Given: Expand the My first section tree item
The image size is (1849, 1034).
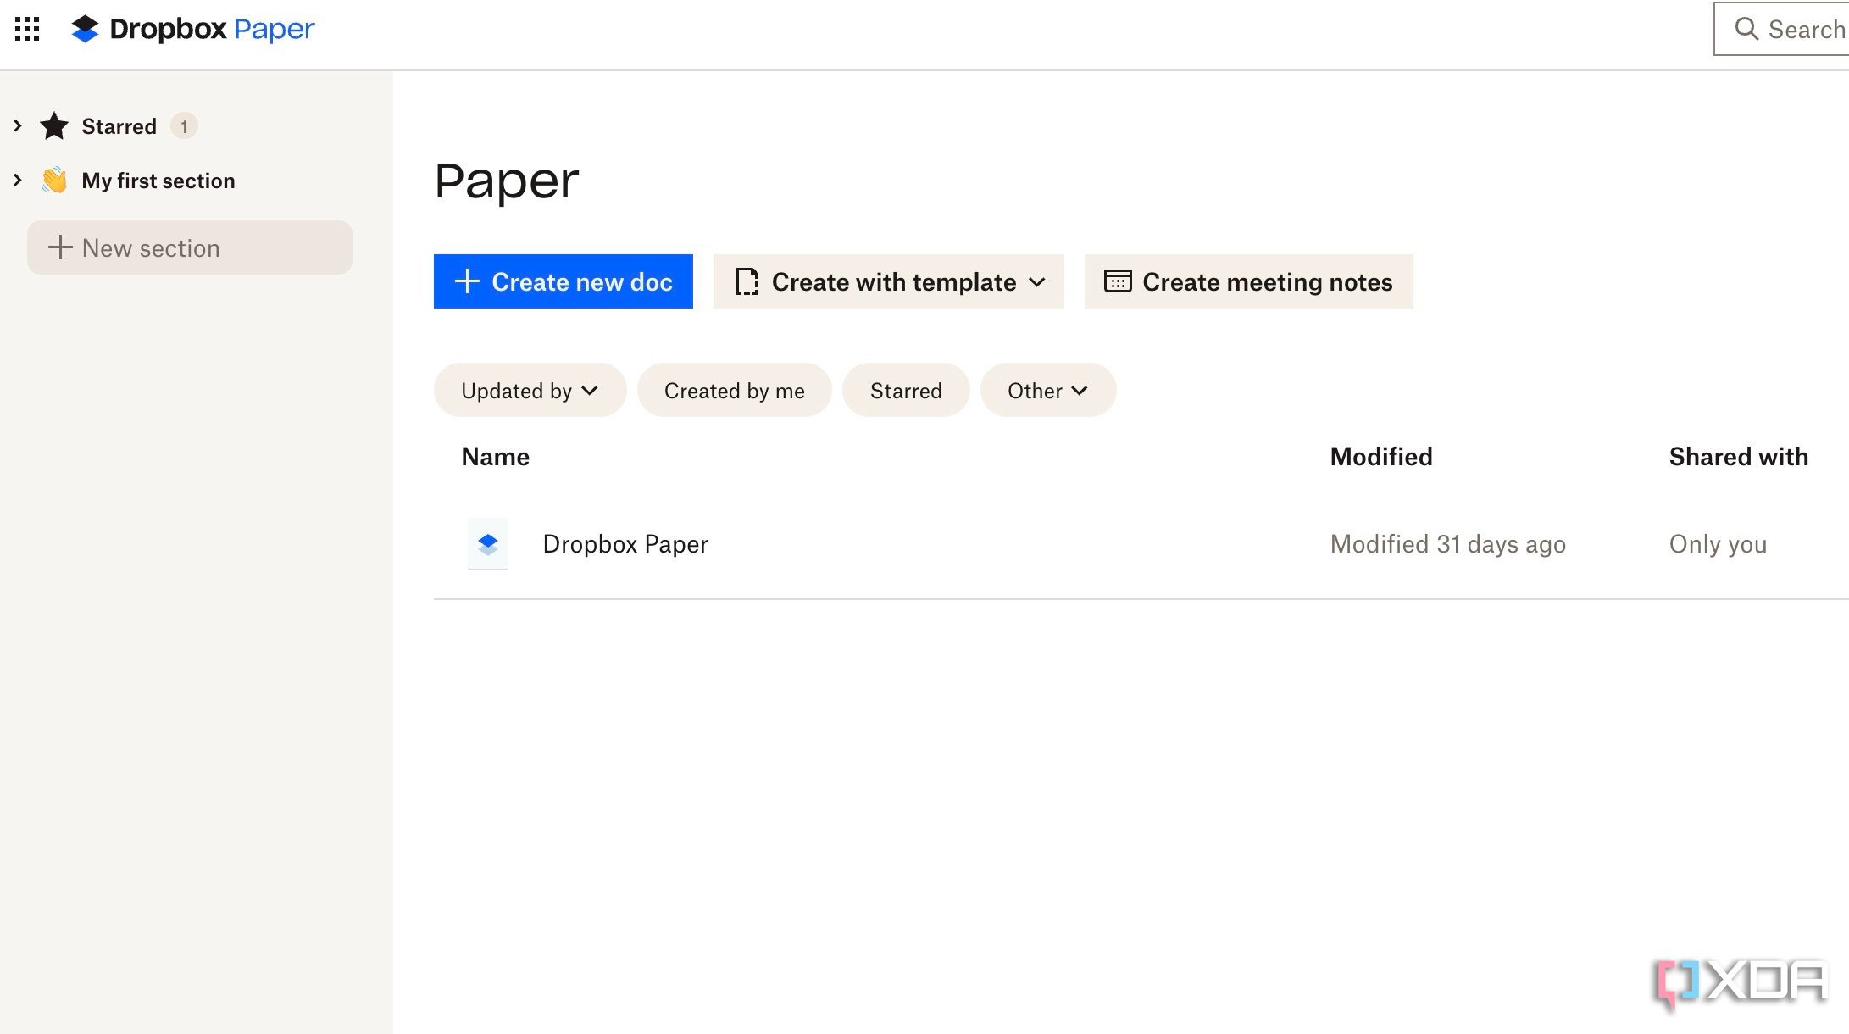Looking at the screenshot, I should point(16,181).
